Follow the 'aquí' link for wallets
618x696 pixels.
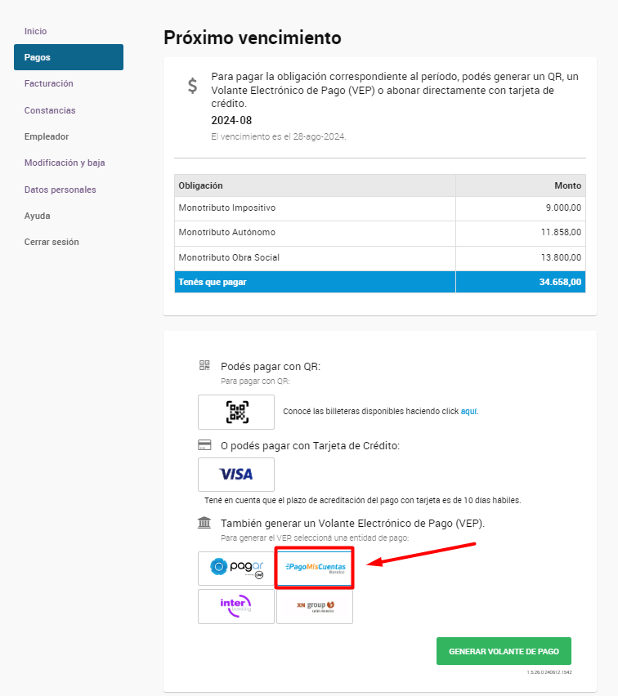468,412
